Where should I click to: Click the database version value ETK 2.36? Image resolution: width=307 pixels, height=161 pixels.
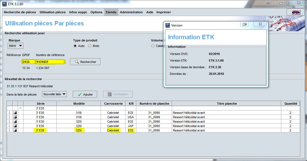pyautogui.click(x=215, y=67)
